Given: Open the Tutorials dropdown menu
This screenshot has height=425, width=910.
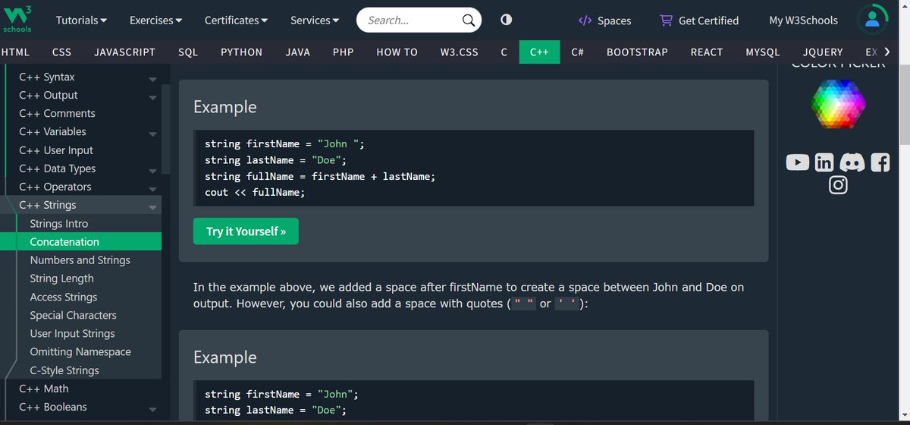Looking at the screenshot, I should [81, 20].
